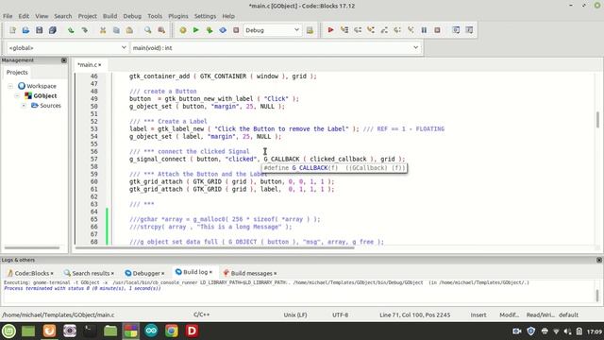The image size is (604, 340).
Task: Open the <global> scope dropdown
Action: (x=67, y=48)
